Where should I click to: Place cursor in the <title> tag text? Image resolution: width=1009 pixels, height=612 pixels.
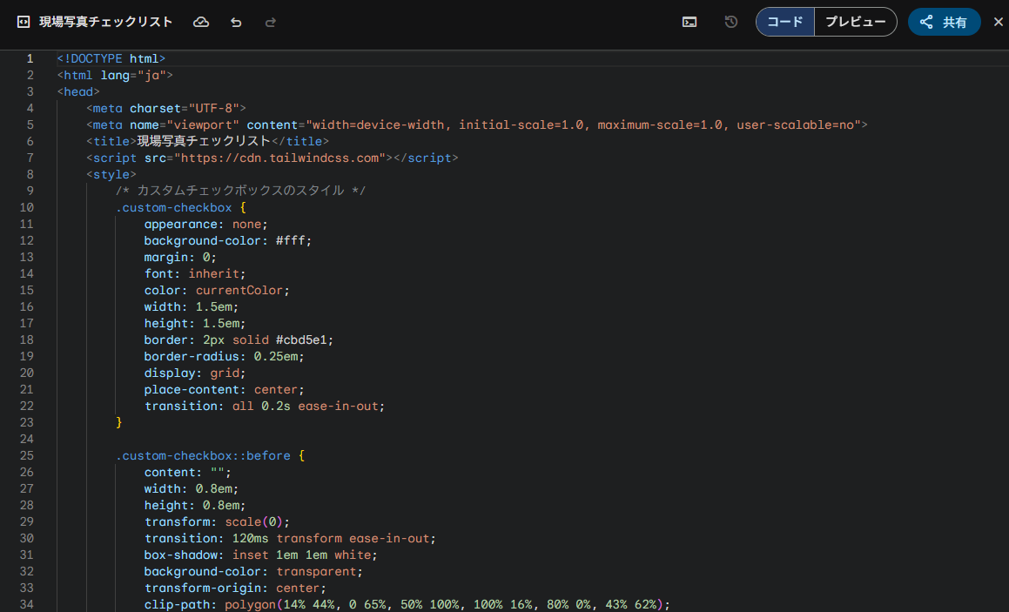point(204,141)
